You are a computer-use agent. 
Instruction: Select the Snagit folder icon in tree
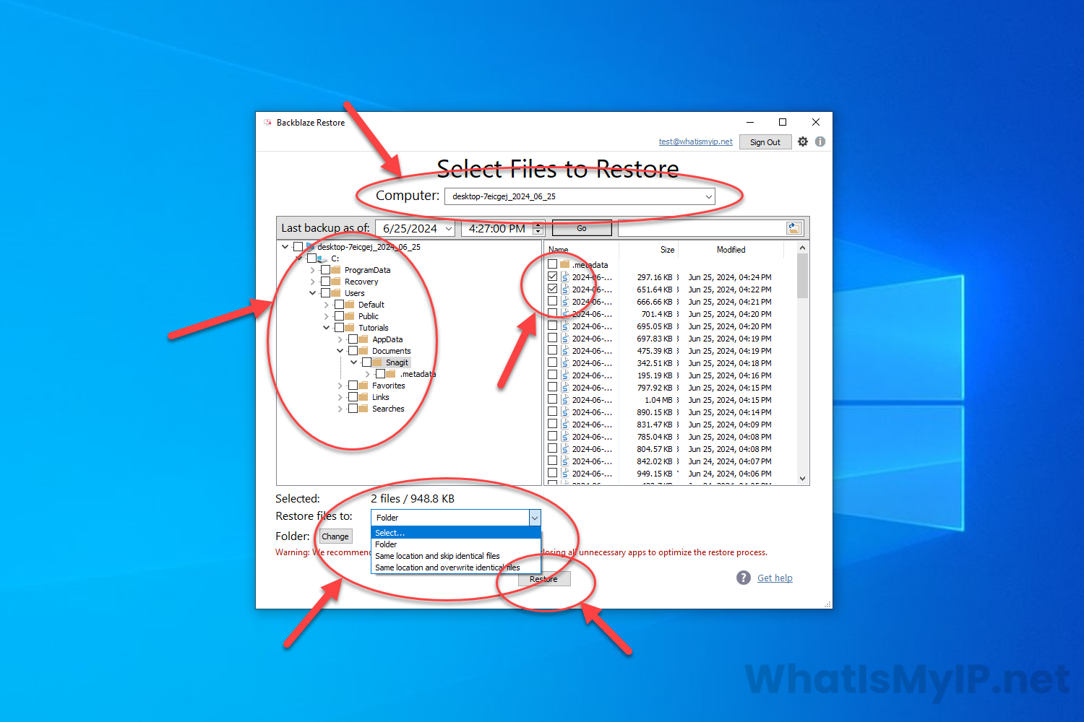pyautogui.click(x=377, y=362)
